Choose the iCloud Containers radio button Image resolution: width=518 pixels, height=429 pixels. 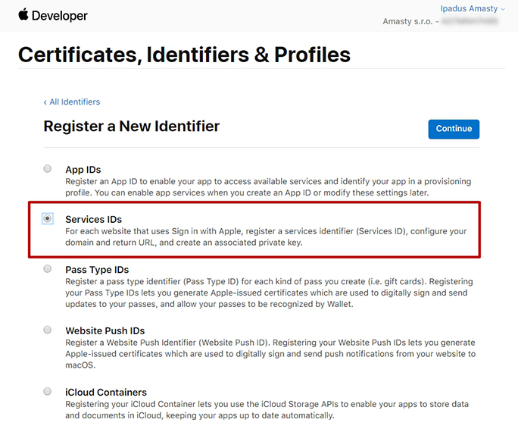tap(48, 391)
